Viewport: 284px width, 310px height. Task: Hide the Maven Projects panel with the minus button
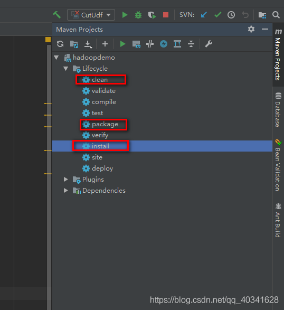[265, 29]
